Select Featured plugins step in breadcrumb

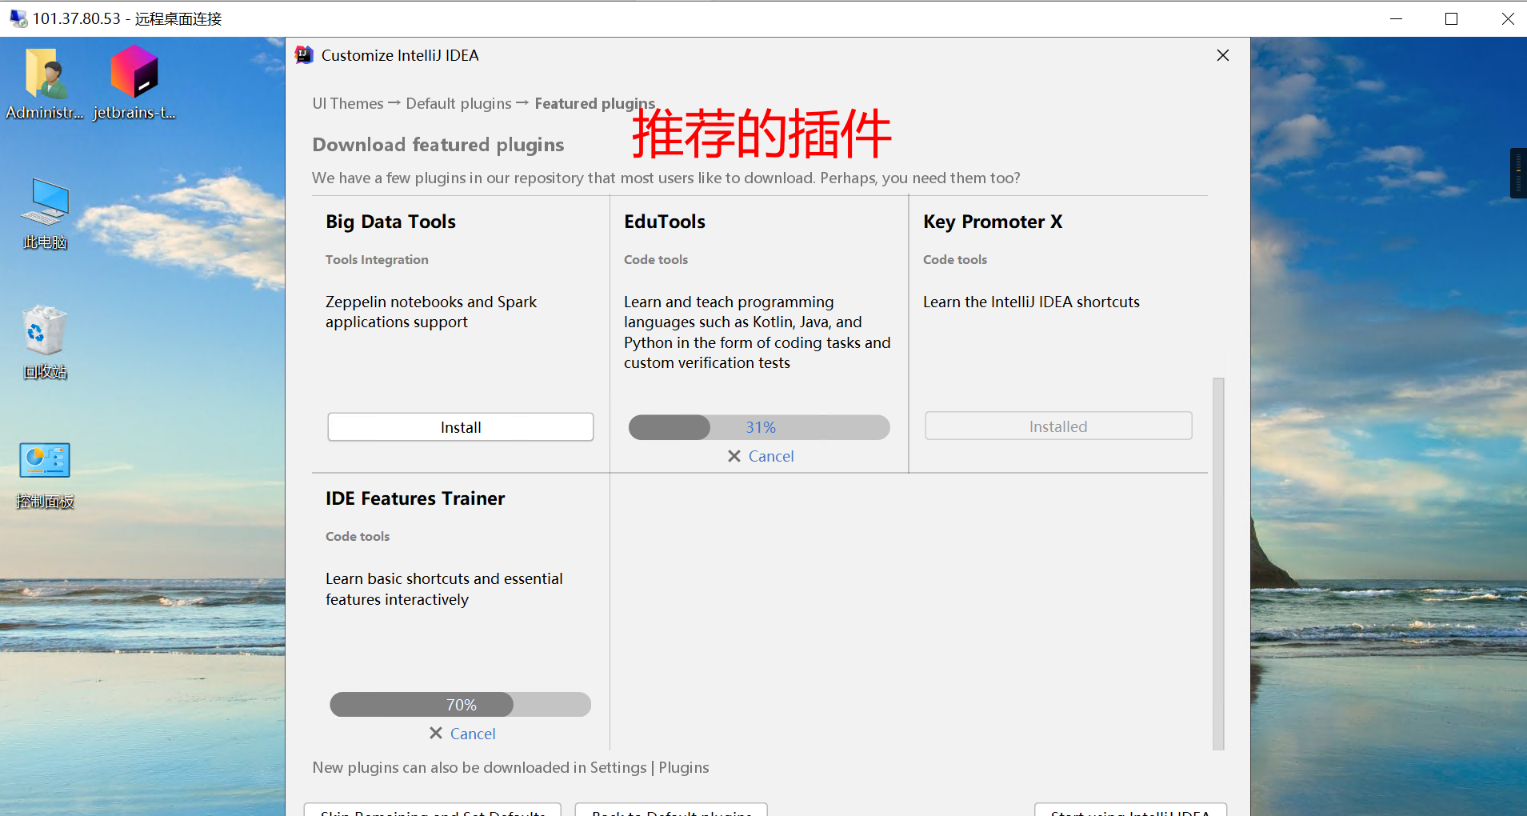tap(595, 103)
